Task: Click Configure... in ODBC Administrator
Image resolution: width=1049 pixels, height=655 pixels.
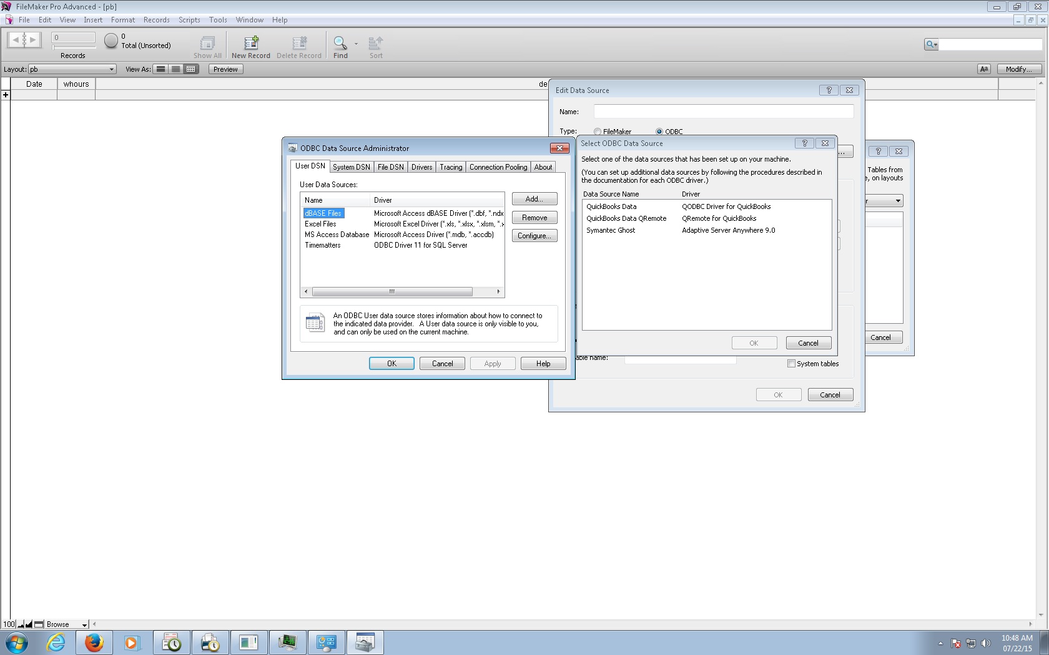Action: point(534,236)
